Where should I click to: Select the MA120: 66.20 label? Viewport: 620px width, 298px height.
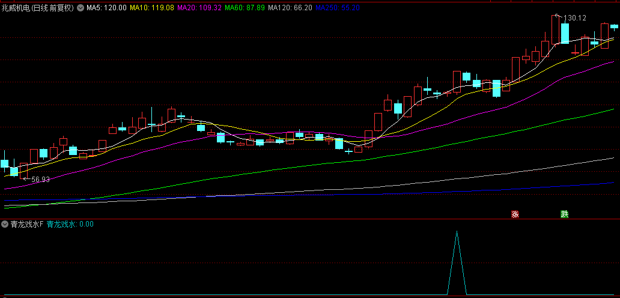290,7
